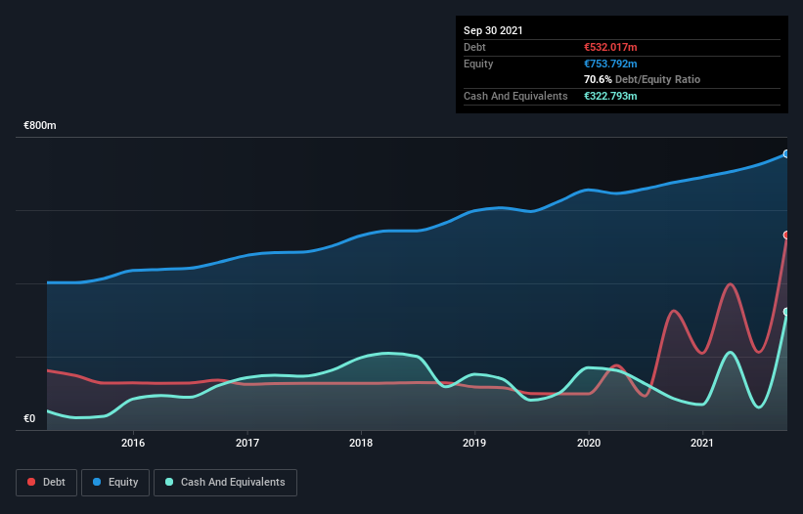Click the 2018 x-axis label

point(361,443)
